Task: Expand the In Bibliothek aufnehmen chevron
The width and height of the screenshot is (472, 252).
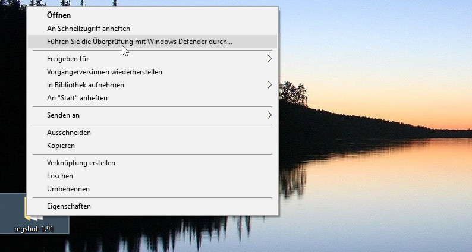Action: 269,85
